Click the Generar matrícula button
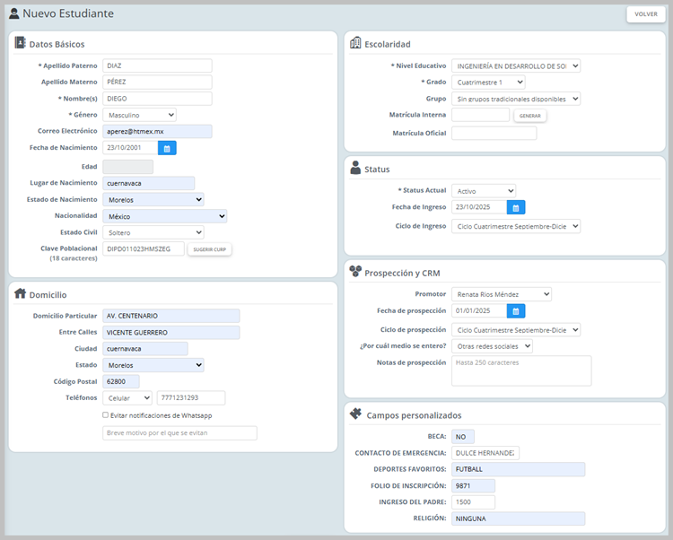 pyautogui.click(x=529, y=116)
